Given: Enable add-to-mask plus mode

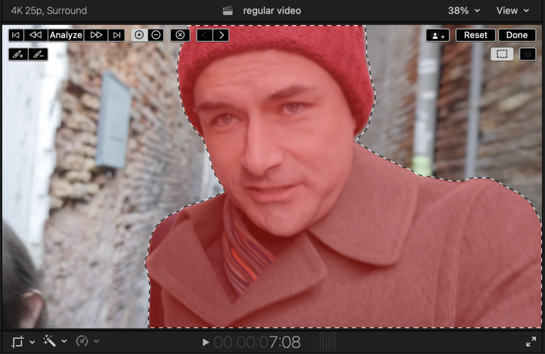Looking at the screenshot, I should [x=139, y=35].
